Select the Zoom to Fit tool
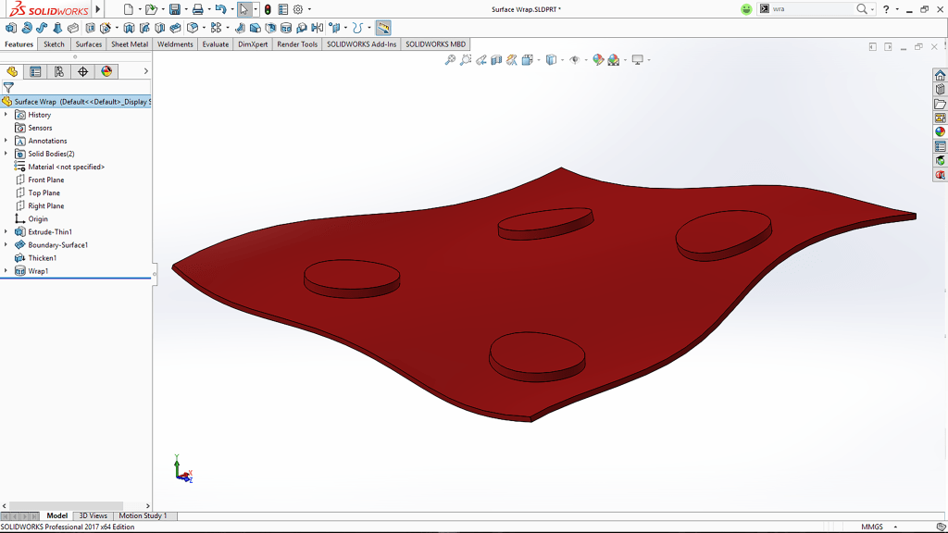This screenshot has width=948, height=533. pos(450,59)
